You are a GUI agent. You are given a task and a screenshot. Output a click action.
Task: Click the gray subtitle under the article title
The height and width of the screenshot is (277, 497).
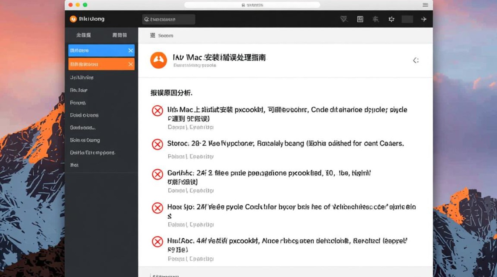[195, 65]
